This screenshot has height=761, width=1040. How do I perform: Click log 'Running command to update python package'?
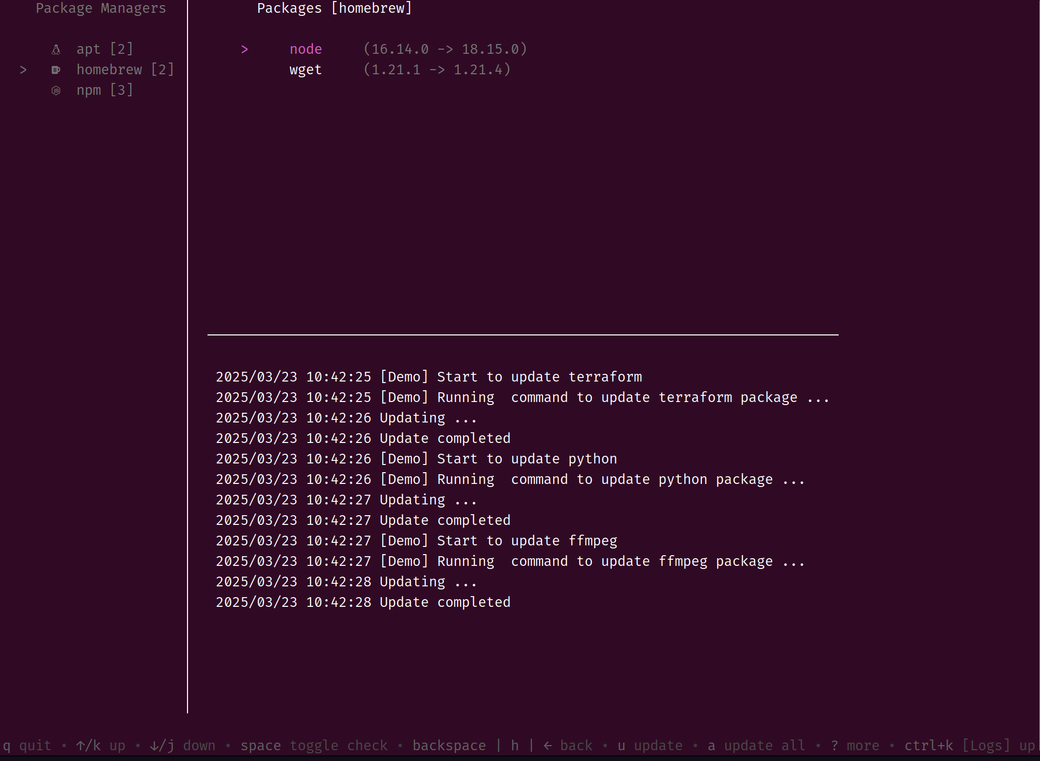510,479
